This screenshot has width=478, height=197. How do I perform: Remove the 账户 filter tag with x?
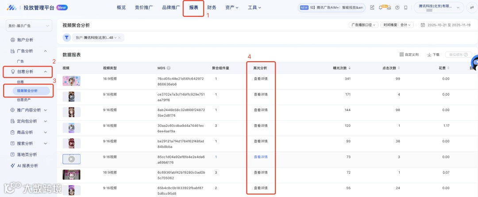pyautogui.click(x=119, y=37)
